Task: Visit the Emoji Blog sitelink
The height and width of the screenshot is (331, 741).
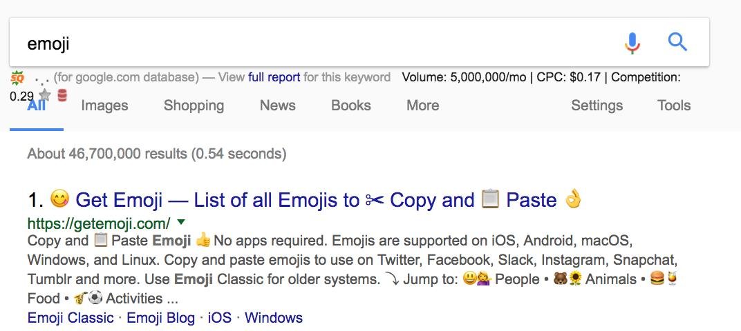Action: click(x=160, y=318)
